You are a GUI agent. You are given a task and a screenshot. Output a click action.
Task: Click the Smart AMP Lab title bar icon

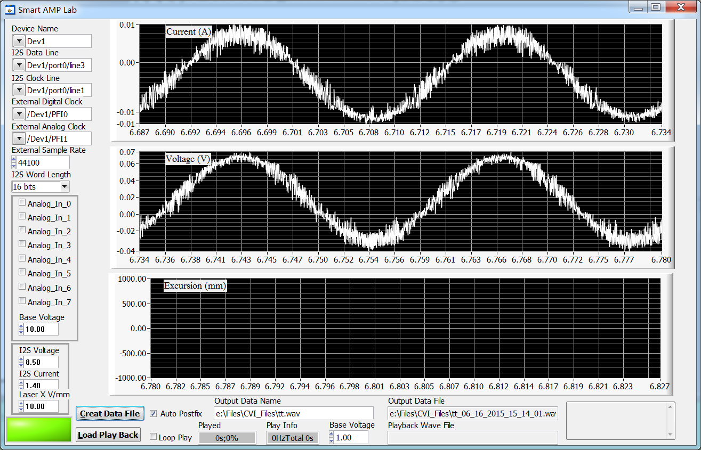9,9
